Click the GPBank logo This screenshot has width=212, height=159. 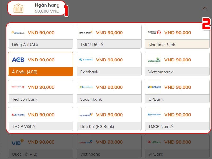(x=154, y=87)
